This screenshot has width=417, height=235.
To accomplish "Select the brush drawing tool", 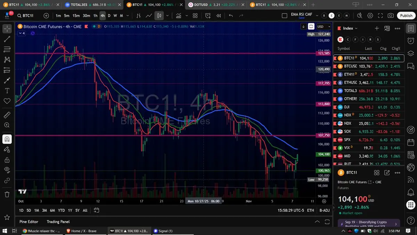I will pos(7,80).
